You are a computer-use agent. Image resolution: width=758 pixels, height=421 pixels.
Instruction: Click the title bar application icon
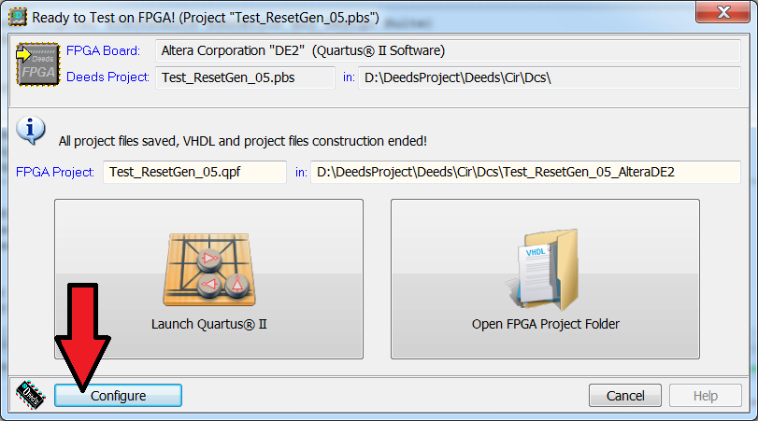click(18, 18)
